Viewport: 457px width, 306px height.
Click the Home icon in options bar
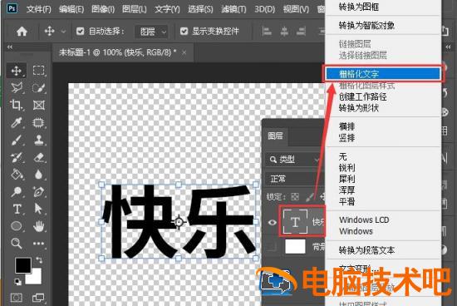(x=22, y=32)
